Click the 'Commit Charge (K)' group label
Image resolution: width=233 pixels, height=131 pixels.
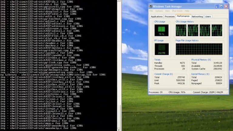click(x=164, y=74)
